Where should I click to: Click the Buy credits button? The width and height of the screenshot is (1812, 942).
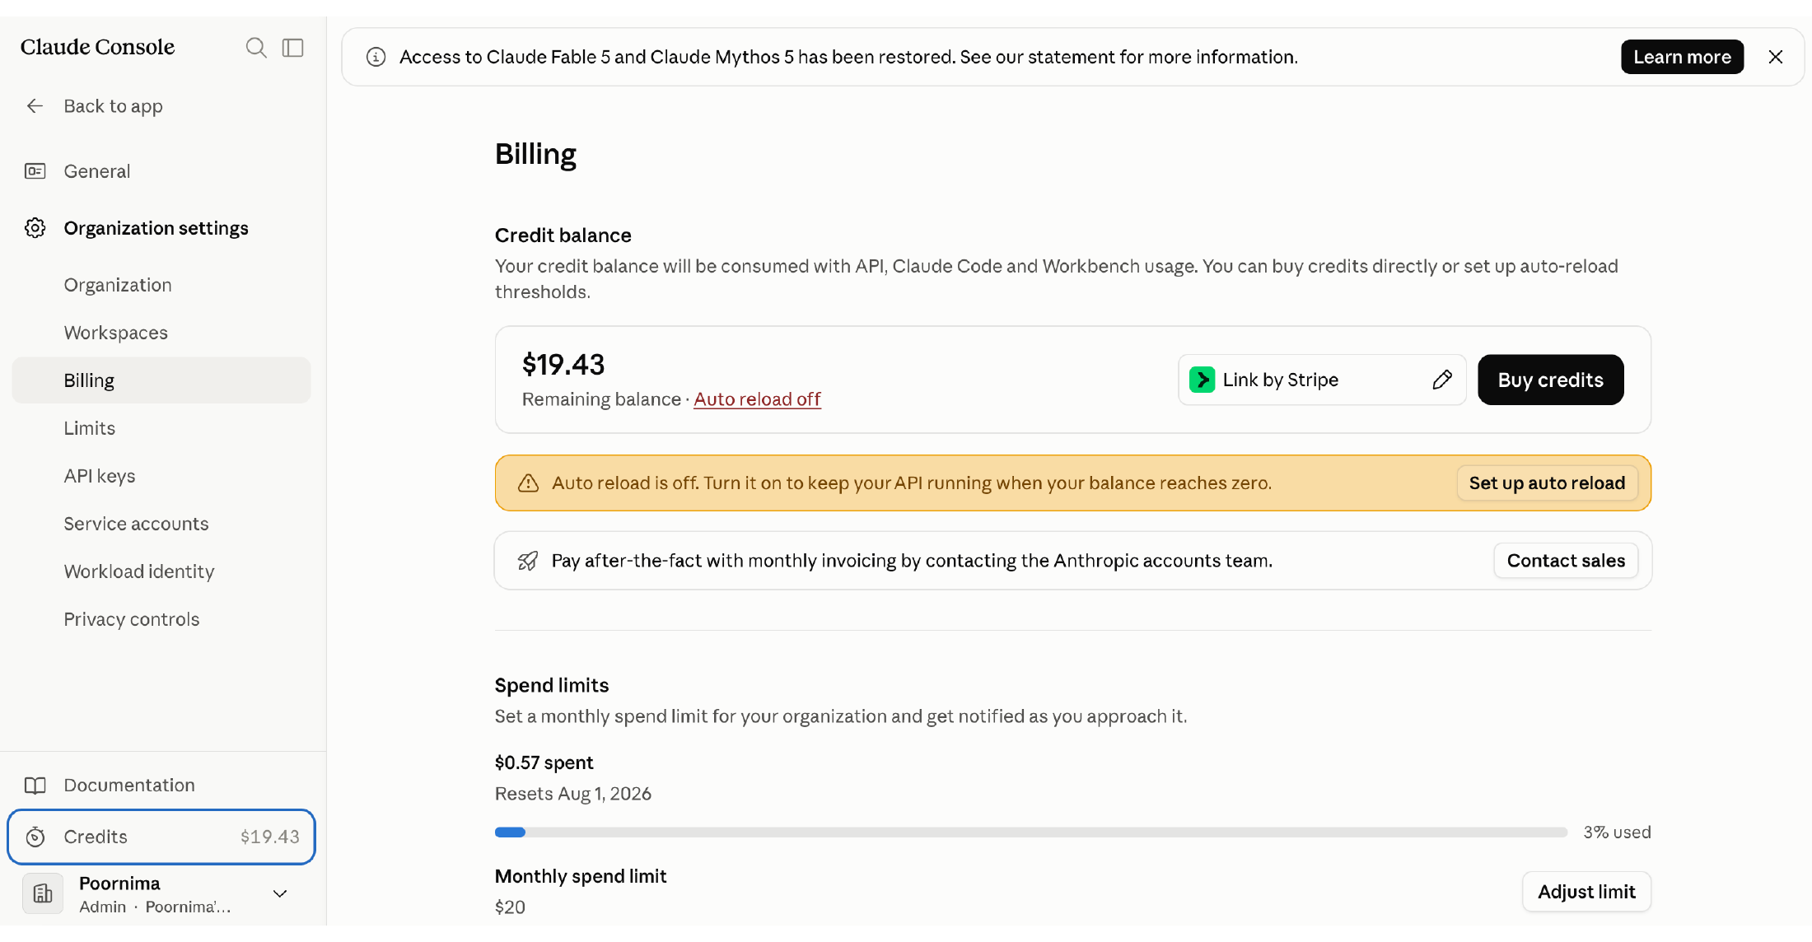[x=1550, y=380]
